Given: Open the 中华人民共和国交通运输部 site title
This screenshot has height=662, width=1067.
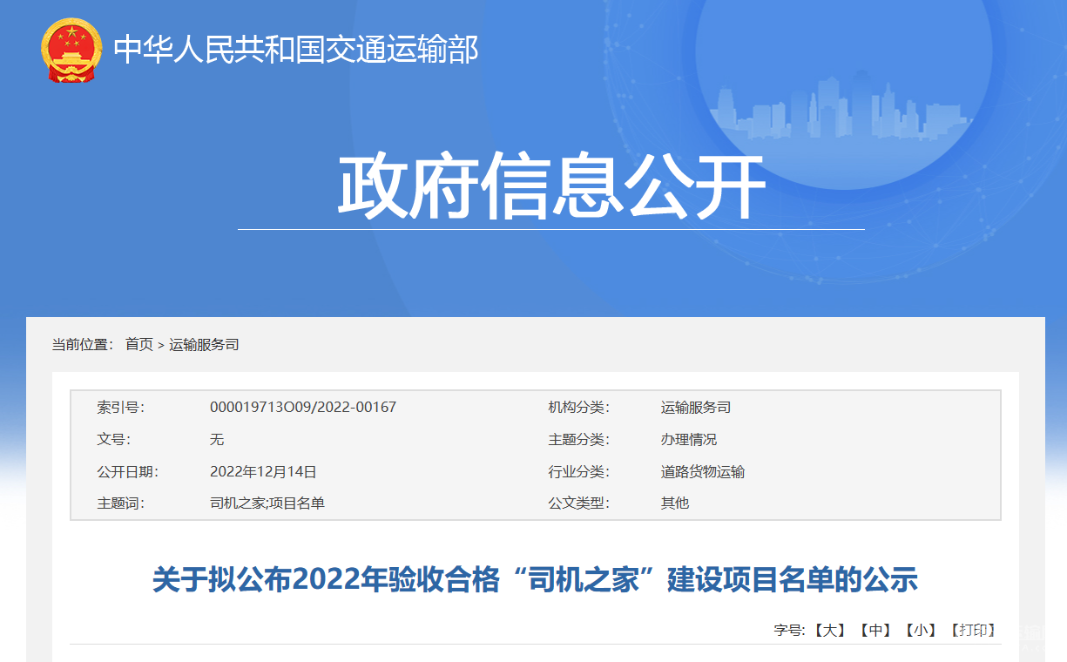Looking at the screenshot, I should 296,50.
